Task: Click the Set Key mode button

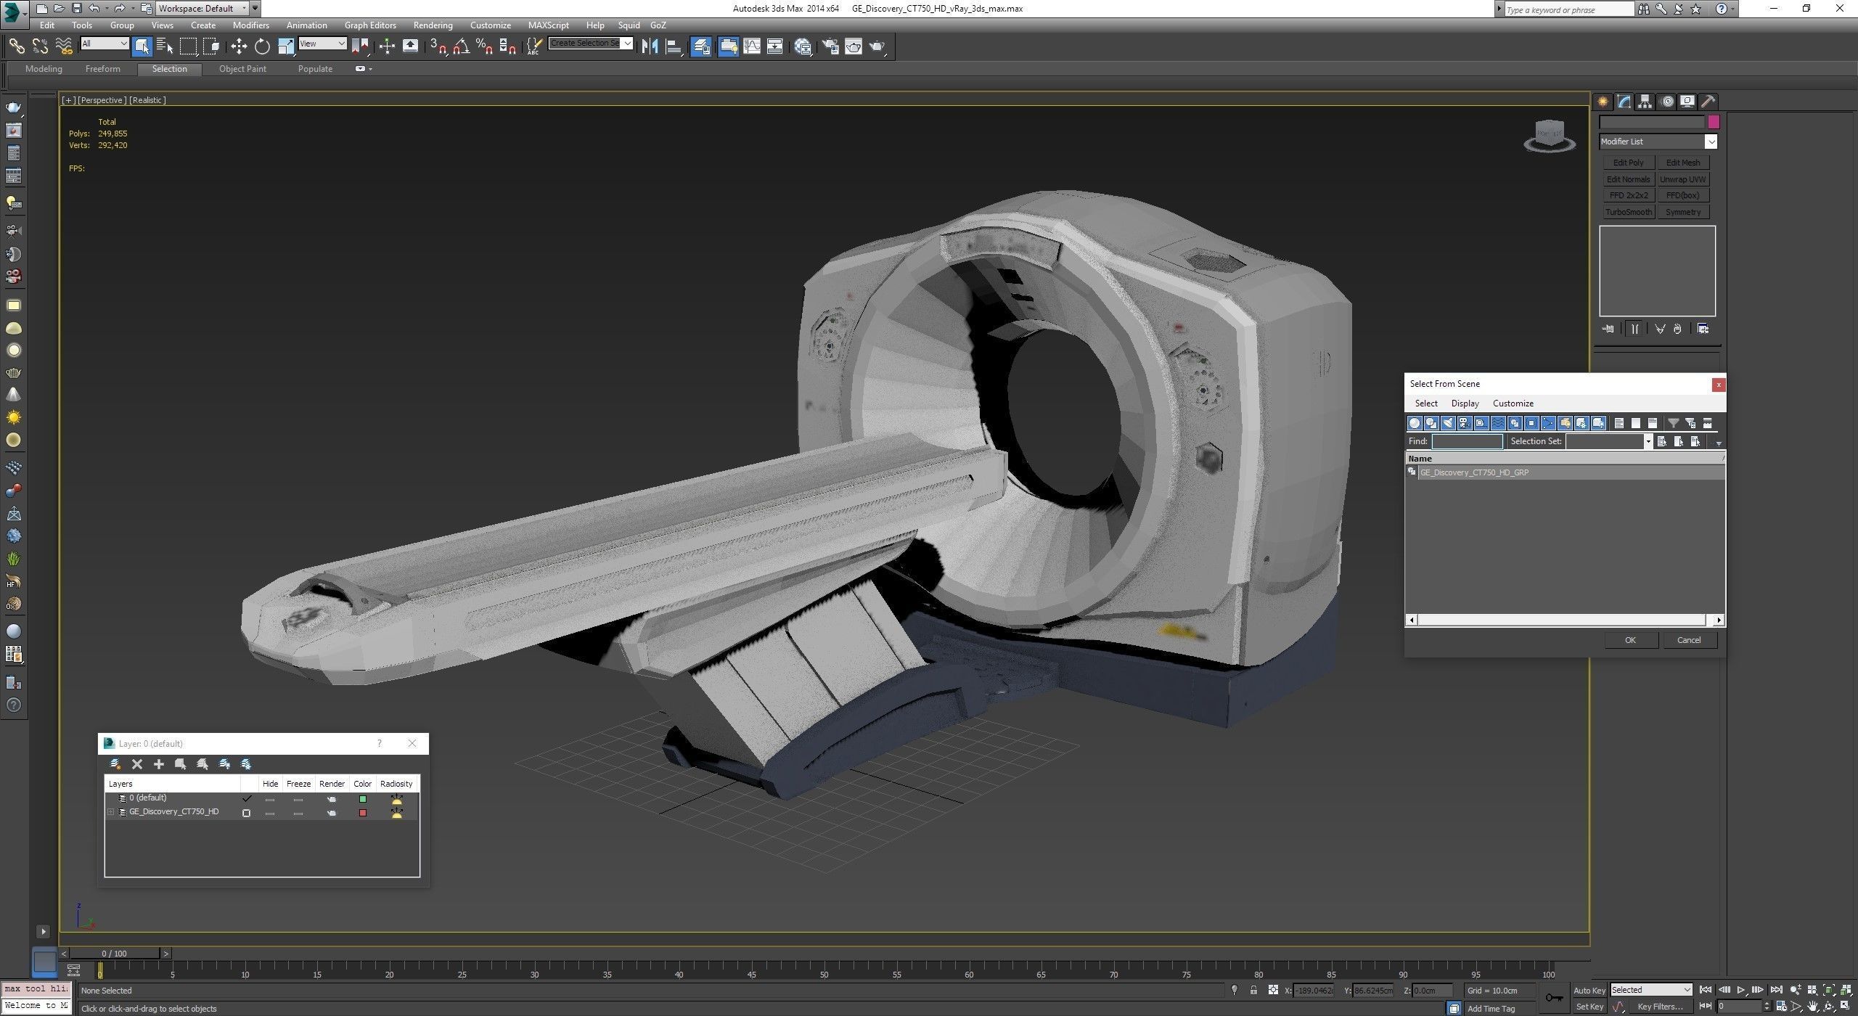Action: (x=1589, y=1007)
